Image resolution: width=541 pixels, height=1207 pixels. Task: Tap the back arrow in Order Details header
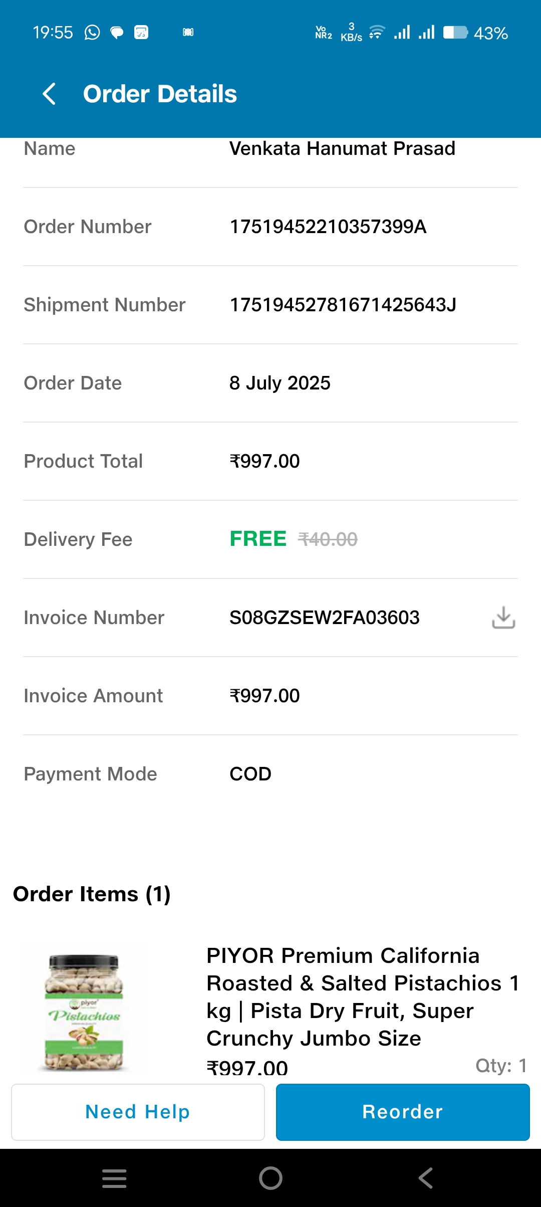pos(49,94)
